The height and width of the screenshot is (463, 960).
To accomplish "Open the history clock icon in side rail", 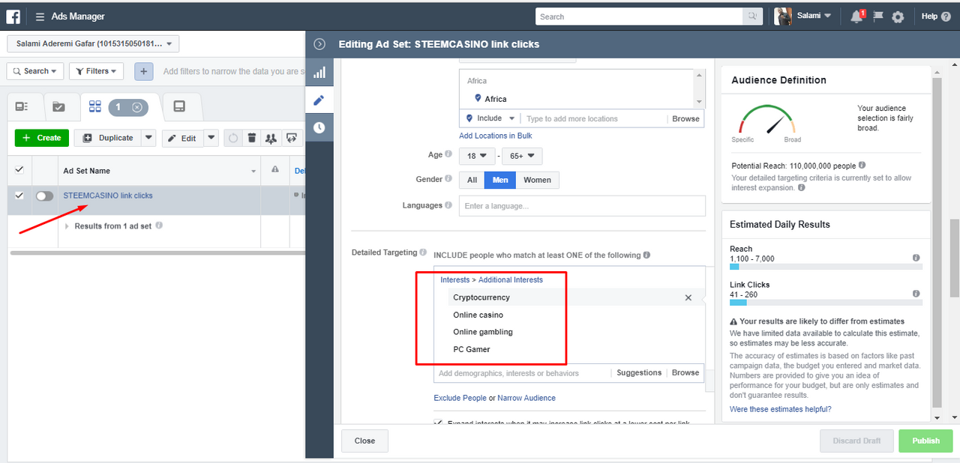I will (x=319, y=127).
